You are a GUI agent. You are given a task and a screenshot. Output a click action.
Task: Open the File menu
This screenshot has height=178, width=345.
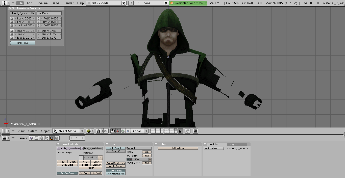20,3
